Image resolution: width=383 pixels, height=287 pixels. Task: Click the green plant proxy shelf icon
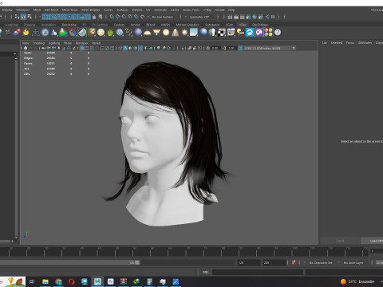pos(110,33)
